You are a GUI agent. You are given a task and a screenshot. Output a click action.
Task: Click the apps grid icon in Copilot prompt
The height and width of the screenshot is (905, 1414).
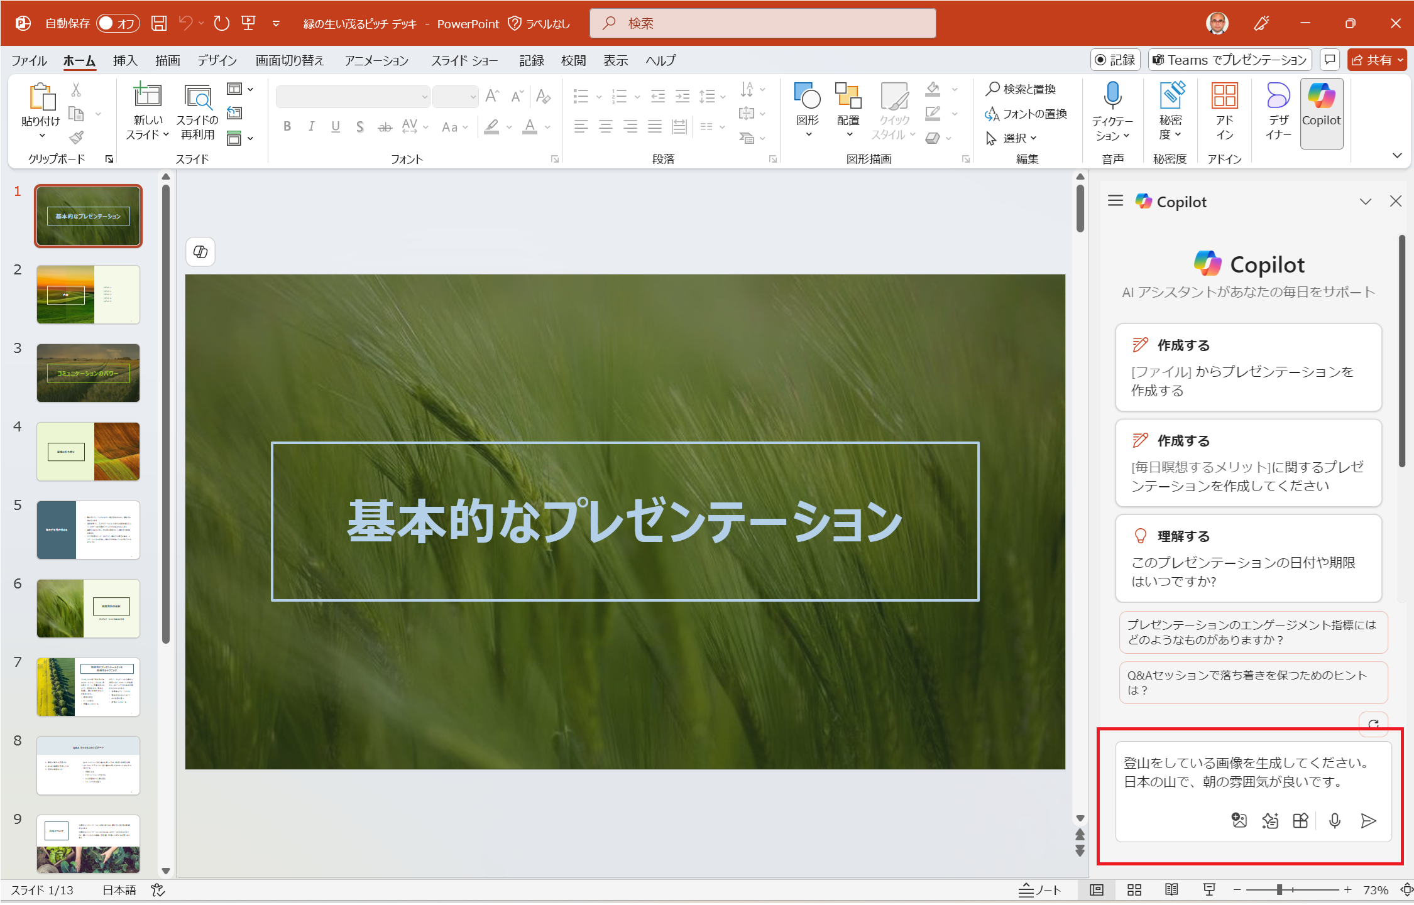click(x=1301, y=820)
